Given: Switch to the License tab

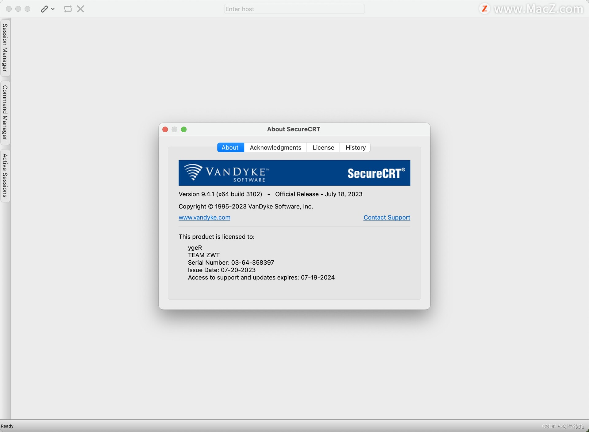Looking at the screenshot, I should pyautogui.click(x=323, y=147).
